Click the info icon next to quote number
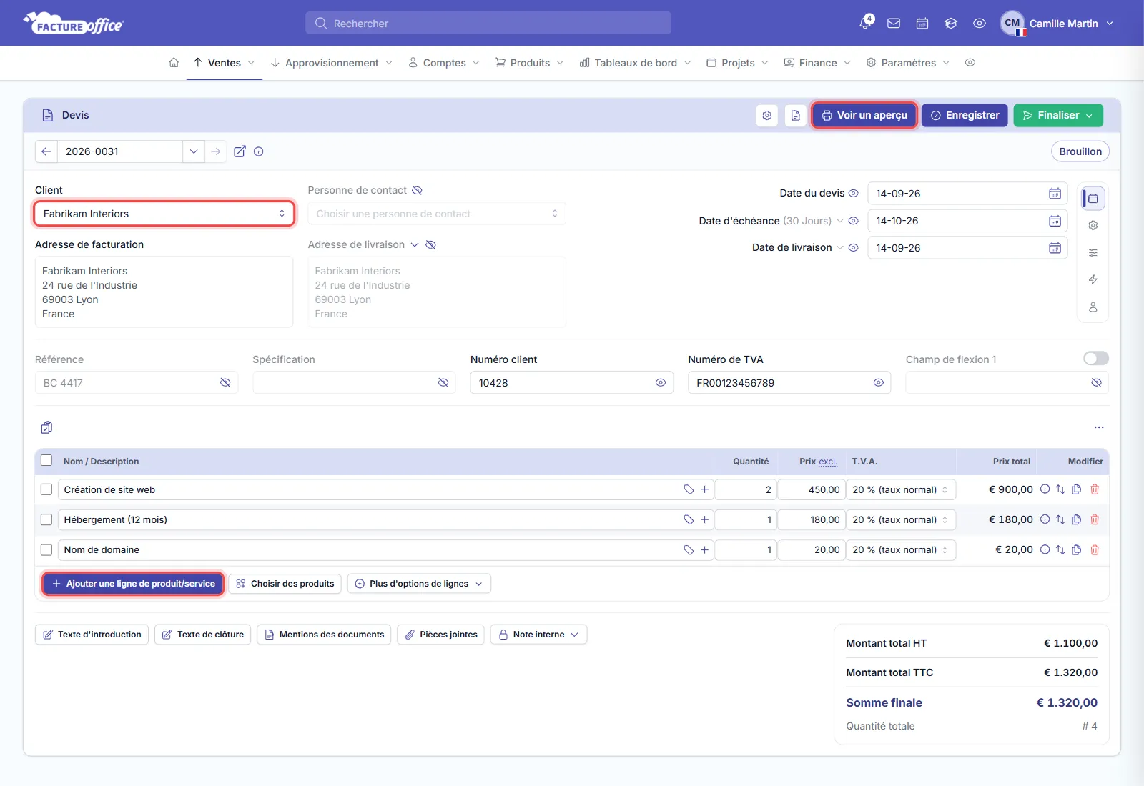This screenshot has width=1144, height=786. 259,151
